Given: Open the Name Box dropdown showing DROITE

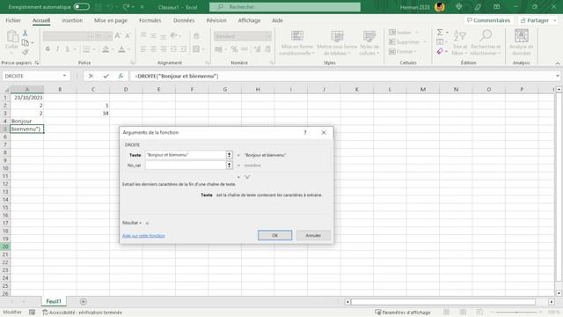Looking at the screenshot, I should 64,77.
